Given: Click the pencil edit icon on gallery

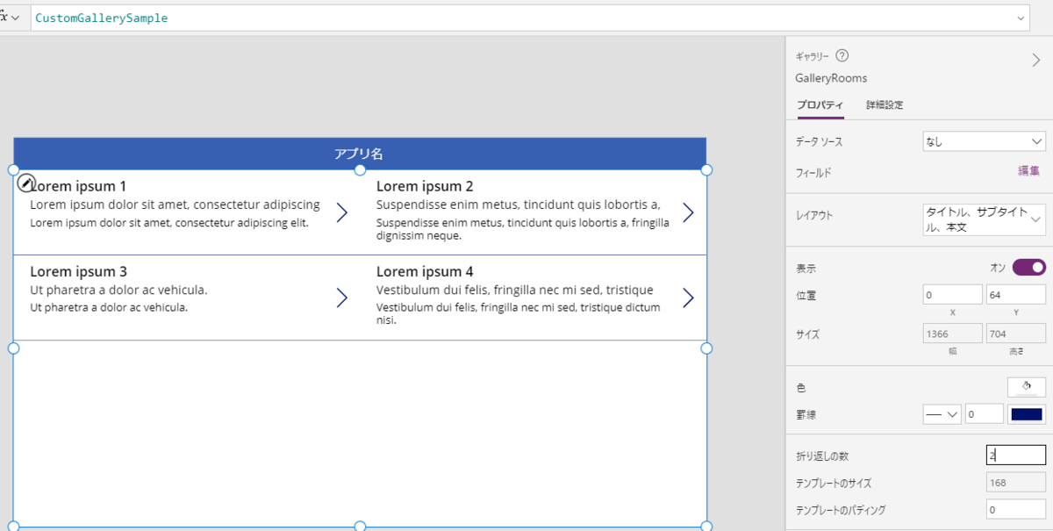Looking at the screenshot, I should click(x=26, y=183).
